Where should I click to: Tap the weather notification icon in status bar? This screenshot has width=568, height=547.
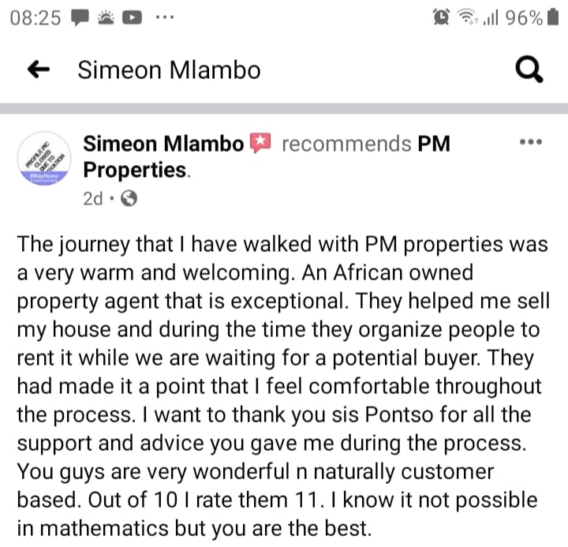(105, 18)
